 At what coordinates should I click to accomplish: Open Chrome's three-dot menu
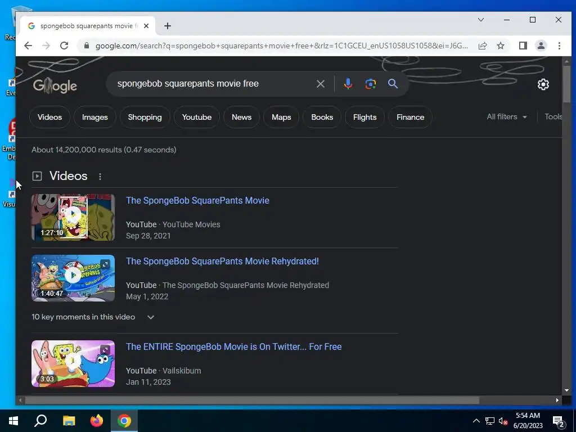pos(559,46)
